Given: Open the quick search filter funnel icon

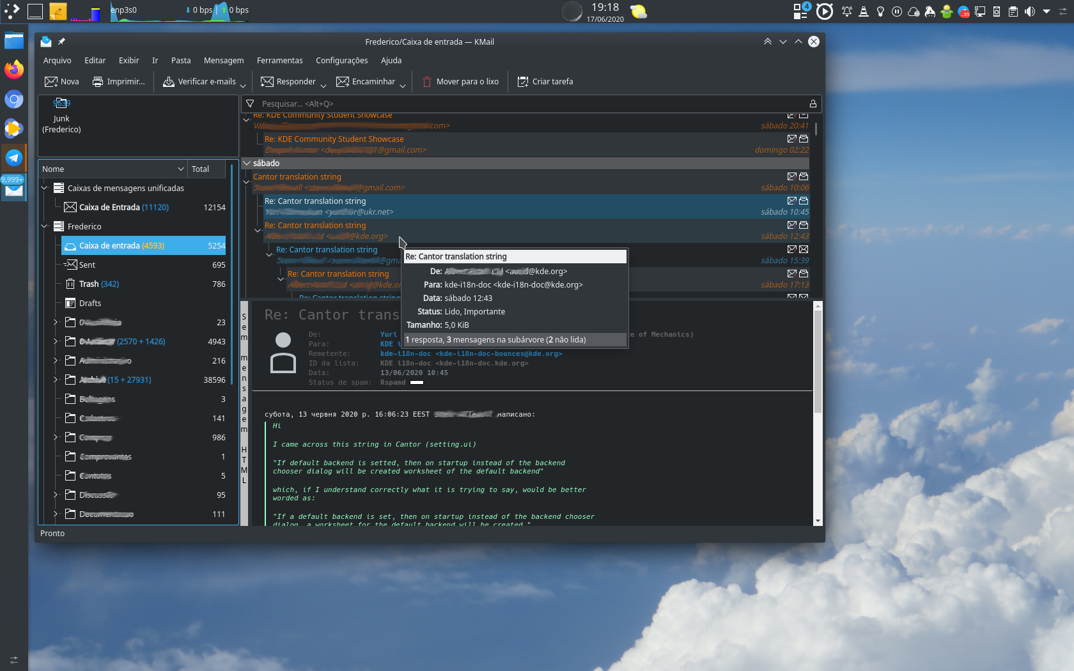Looking at the screenshot, I should click(x=250, y=104).
